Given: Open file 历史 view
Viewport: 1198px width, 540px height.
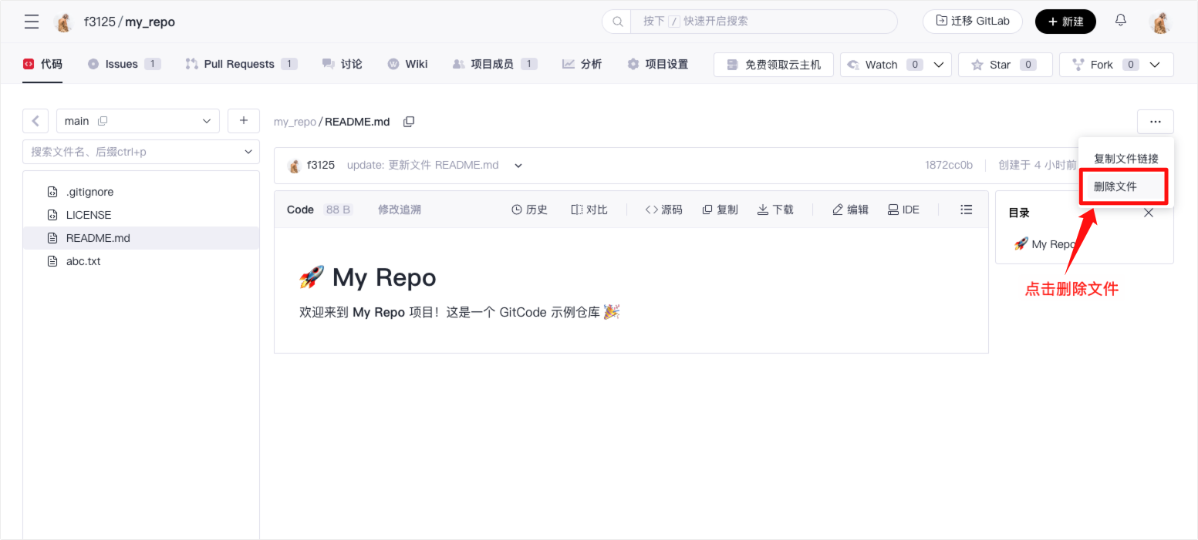Looking at the screenshot, I should tap(529, 210).
